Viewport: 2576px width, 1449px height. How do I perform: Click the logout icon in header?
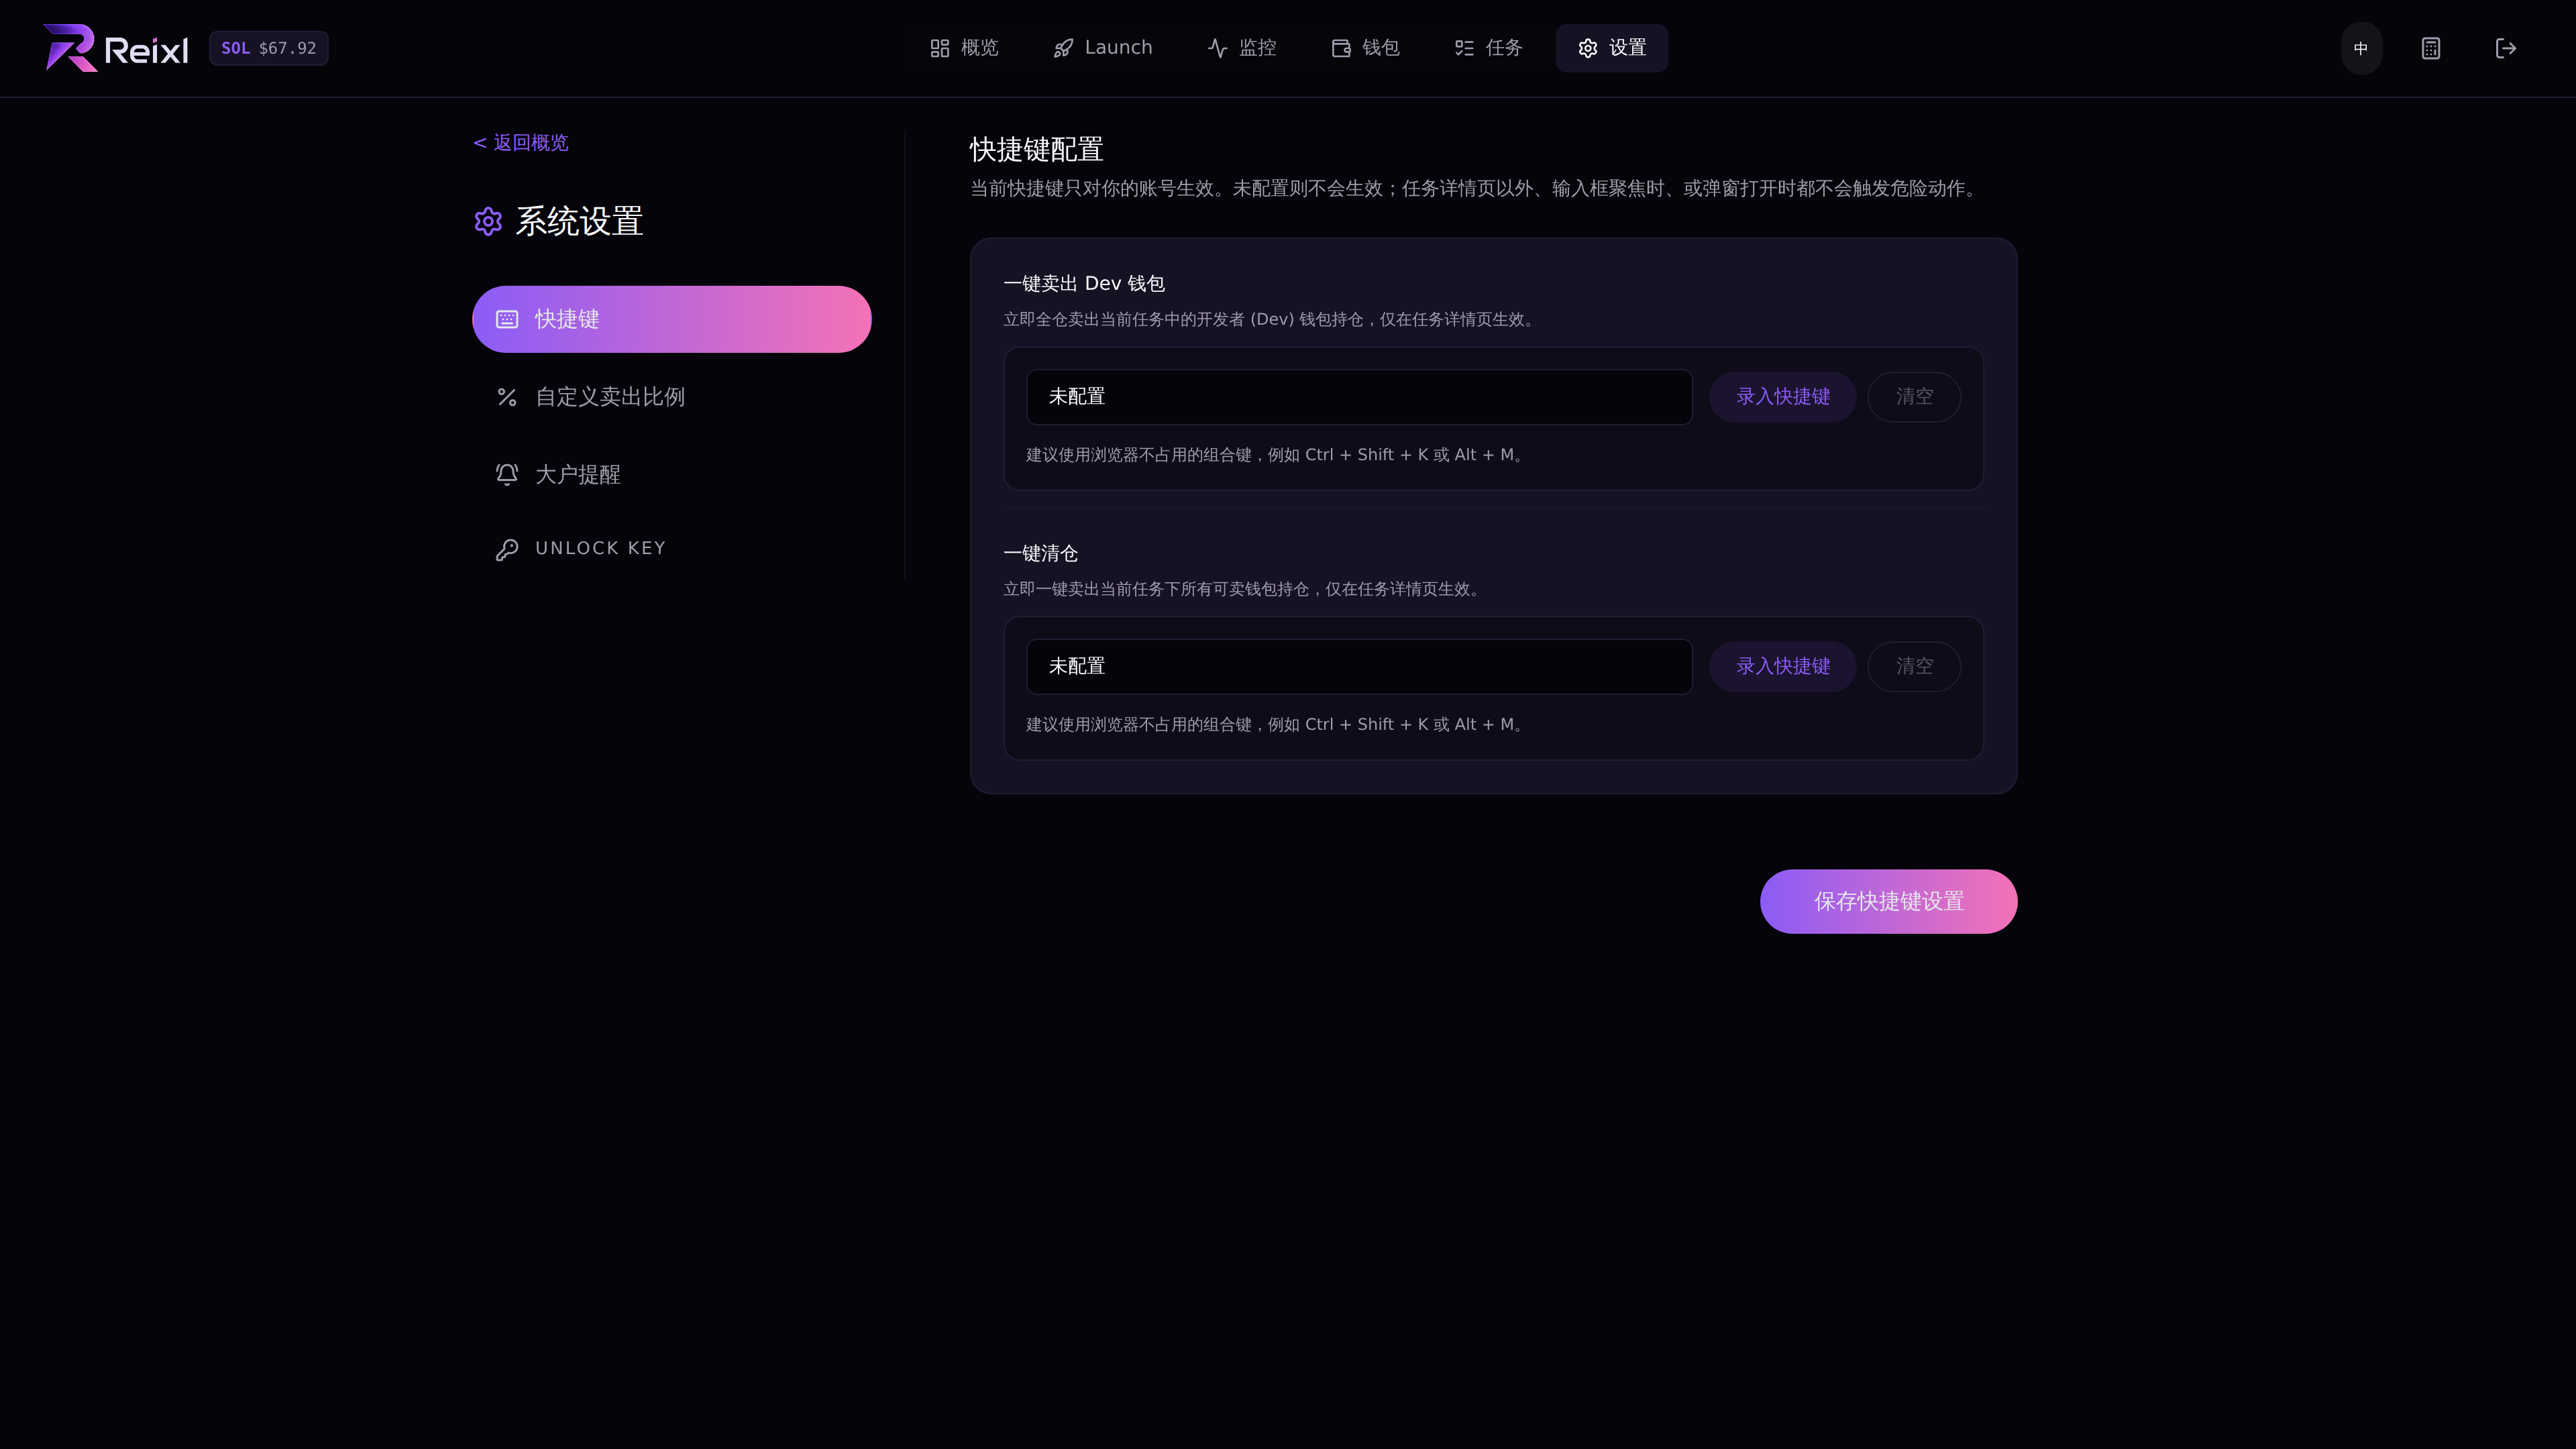tap(2506, 48)
